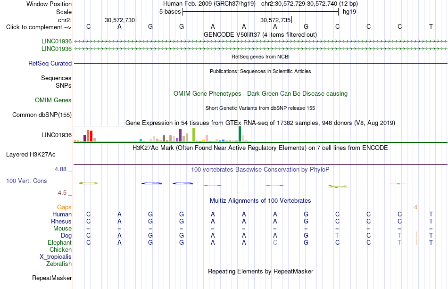Click the H3K27Ac Mark ENCODE track title
The height and width of the screenshot is (289, 448).
tap(260, 148)
